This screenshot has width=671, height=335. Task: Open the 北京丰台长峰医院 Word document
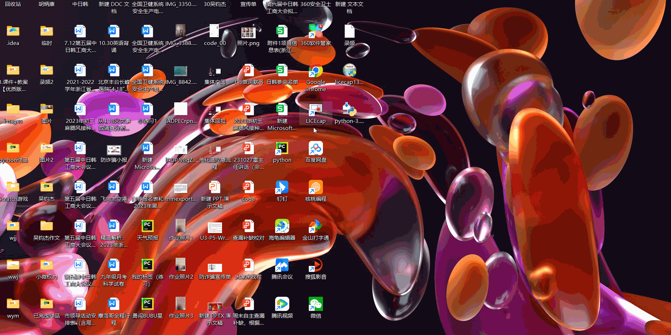tap(114, 71)
